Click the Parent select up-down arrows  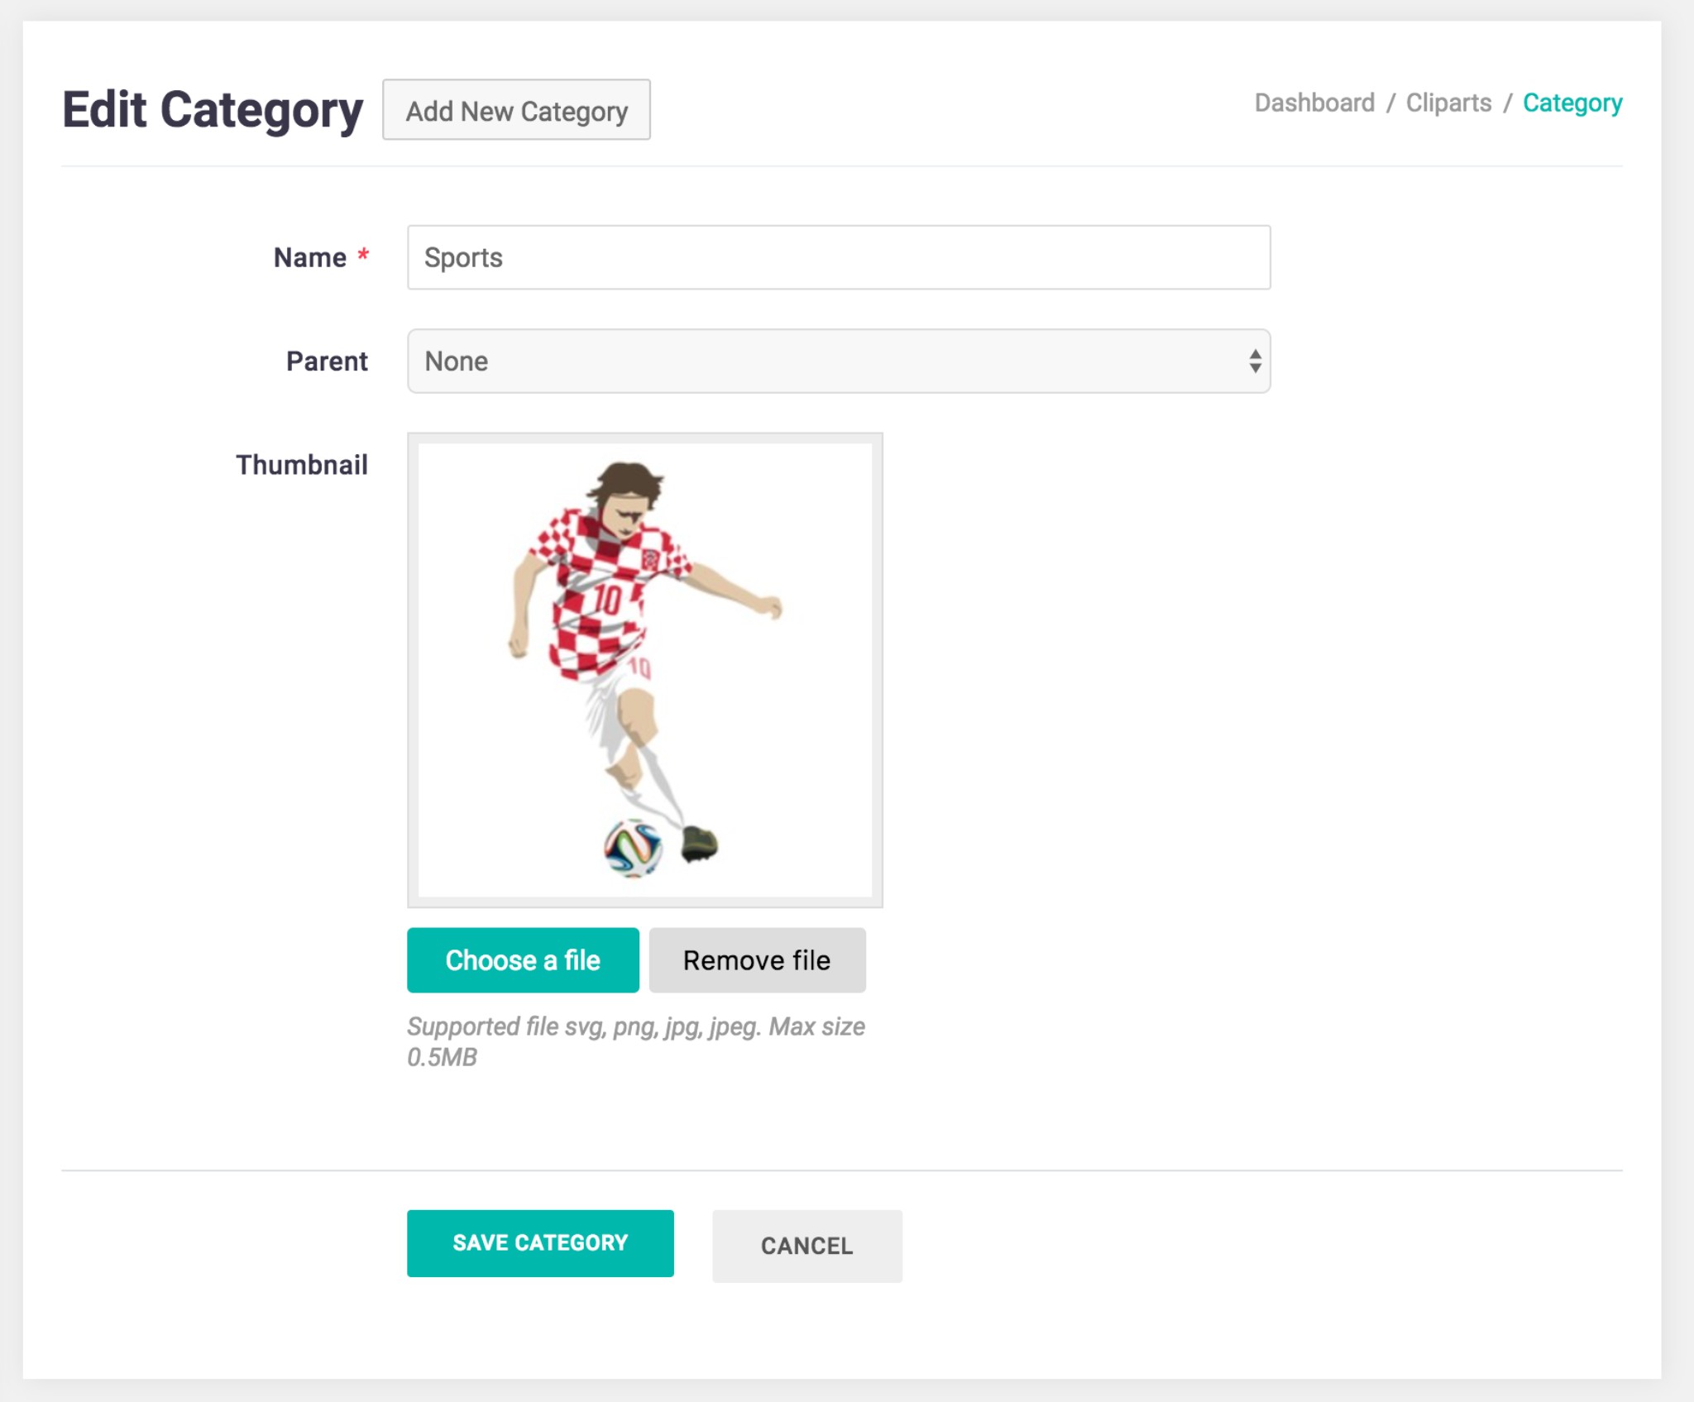tap(1255, 361)
